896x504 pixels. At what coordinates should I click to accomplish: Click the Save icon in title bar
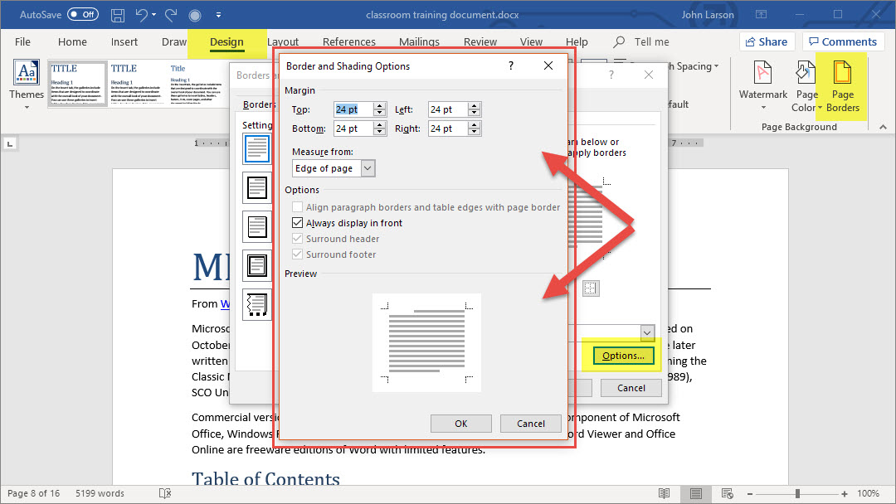118,15
